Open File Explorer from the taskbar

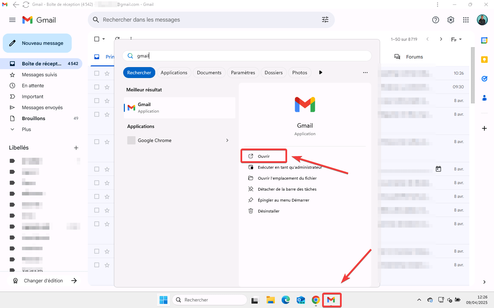[271, 300]
